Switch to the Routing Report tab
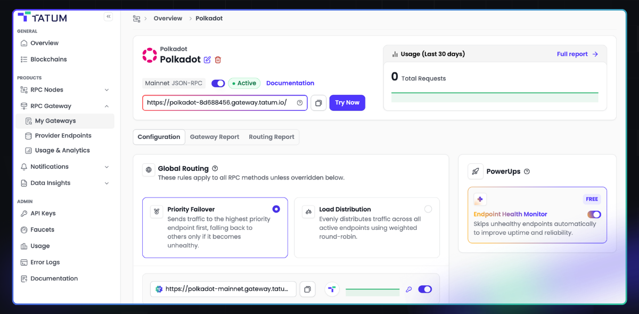639x314 pixels. point(272,137)
